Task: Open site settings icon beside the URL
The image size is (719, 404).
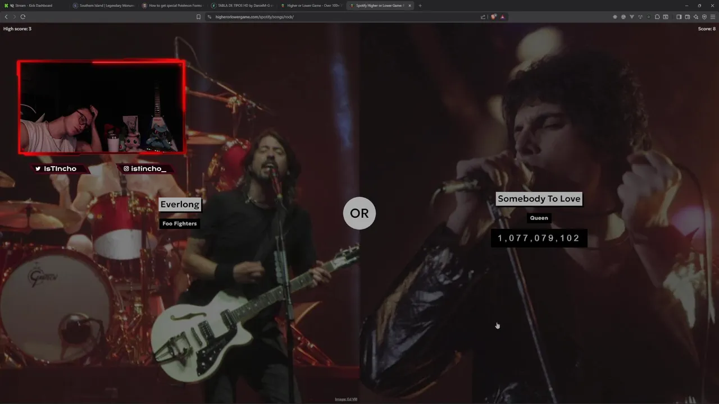Action: coord(210,17)
